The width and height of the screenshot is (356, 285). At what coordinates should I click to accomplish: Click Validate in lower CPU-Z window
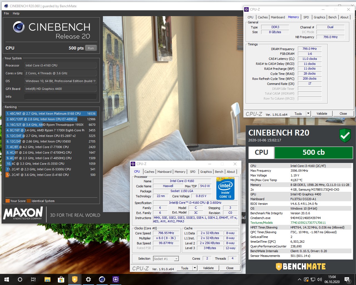[208, 268]
